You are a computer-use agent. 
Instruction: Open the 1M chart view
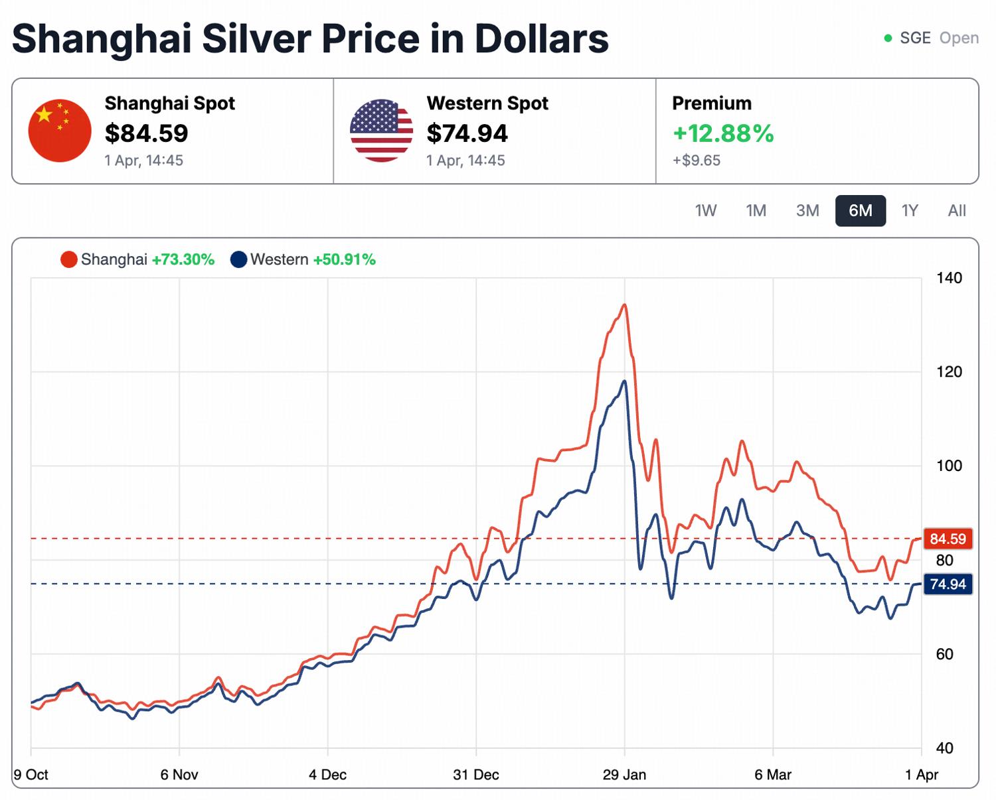756,211
